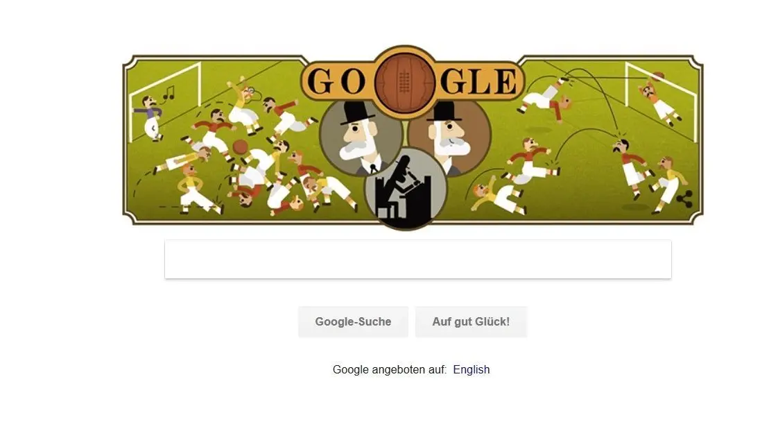Image resolution: width=778 pixels, height=438 pixels.
Task: Click the "GO" letters on the doodle banner
Action: pyautogui.click(x=336, y=82)
